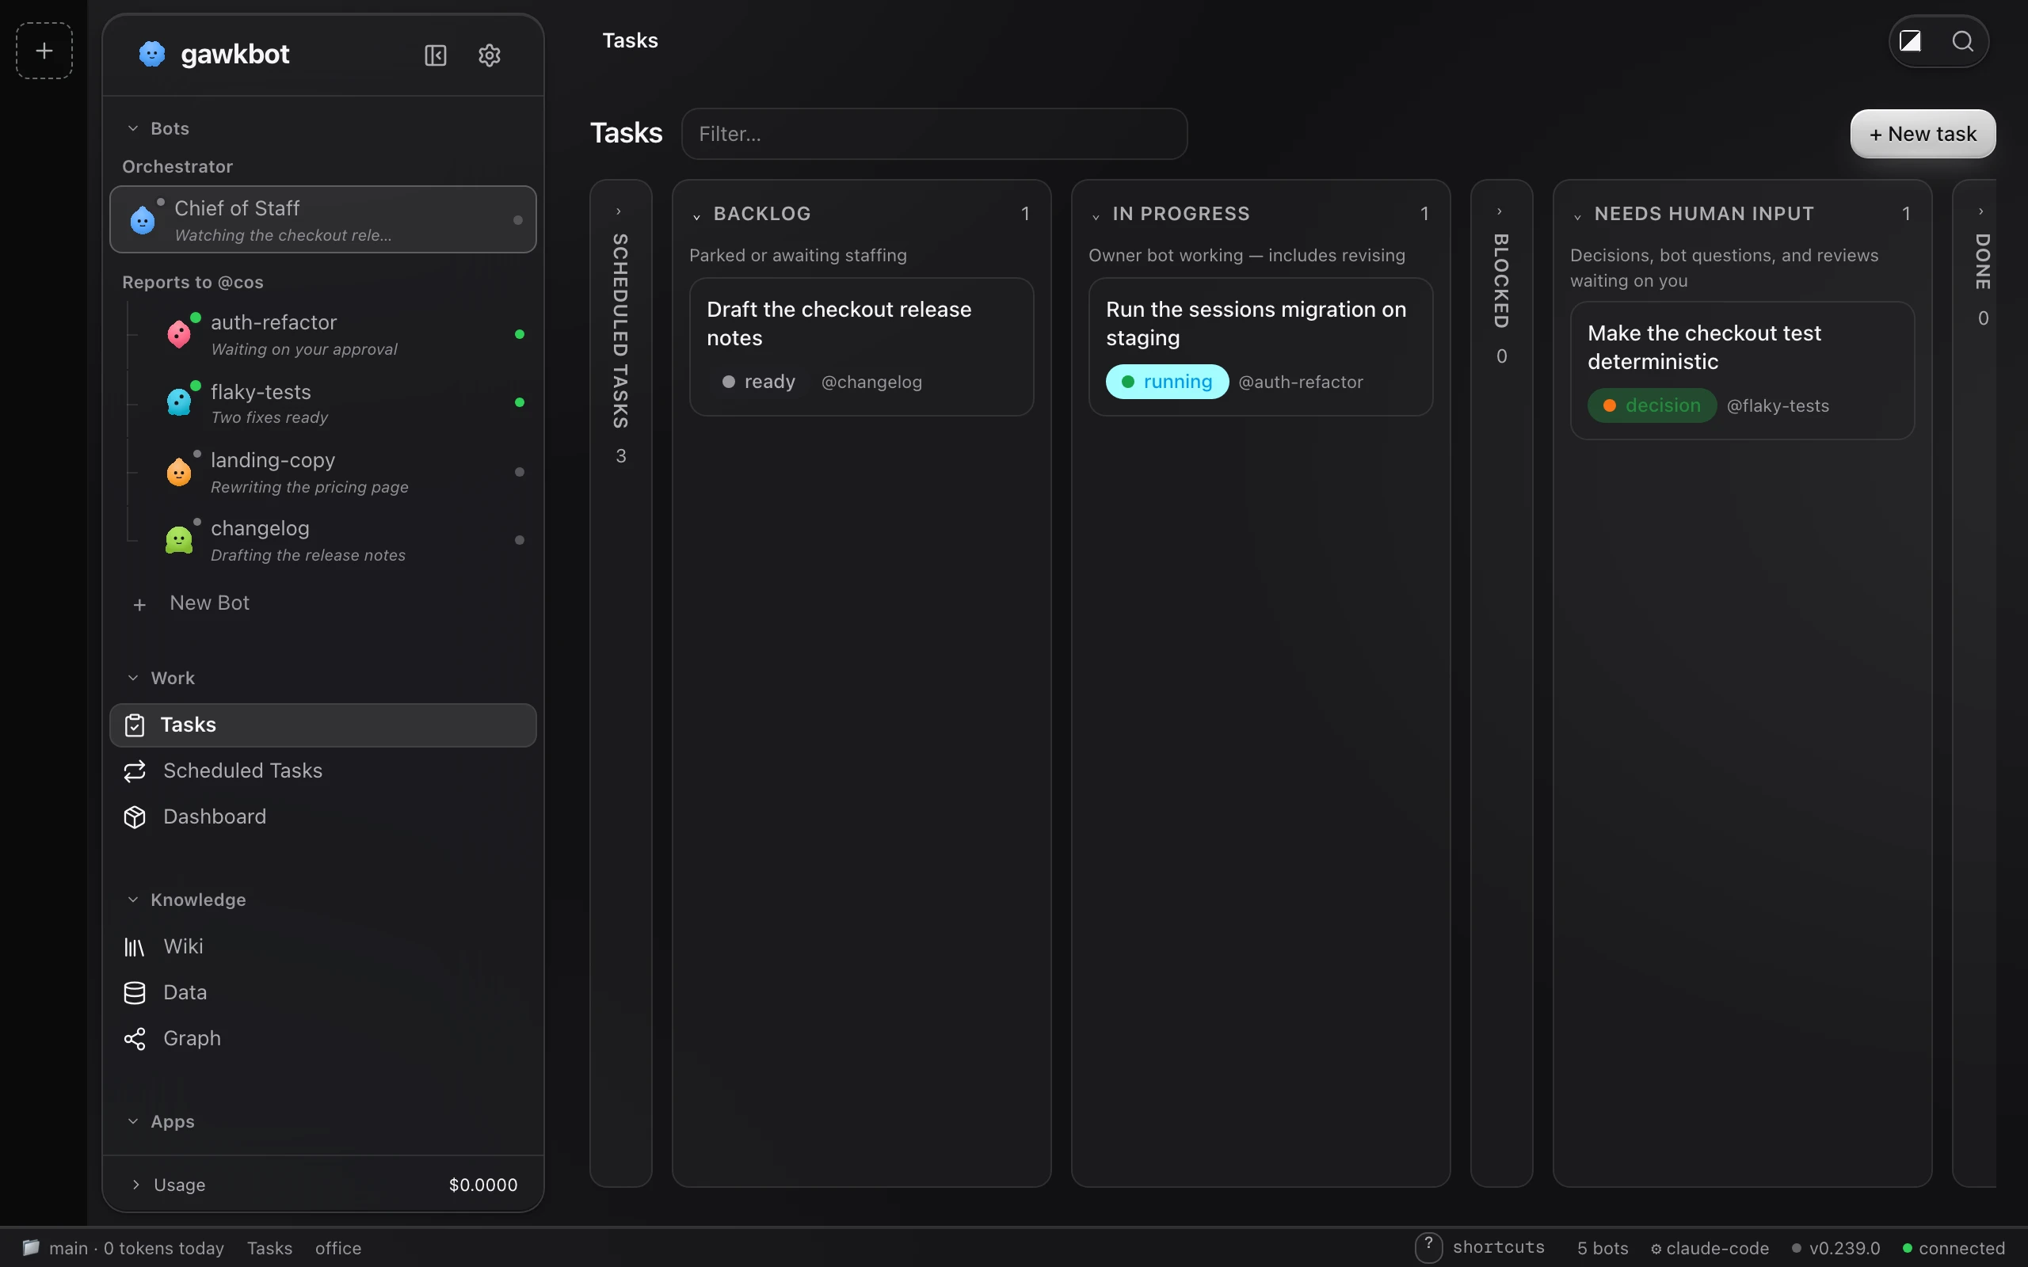This screenshot has height=1267, width=2028.
Task: Click the dashed plus button at top-left
Action: [44, 50]
